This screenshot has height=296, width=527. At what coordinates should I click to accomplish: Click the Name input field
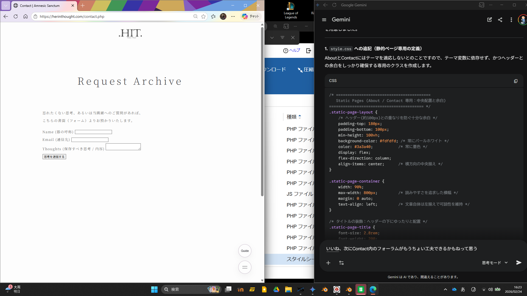93,132
